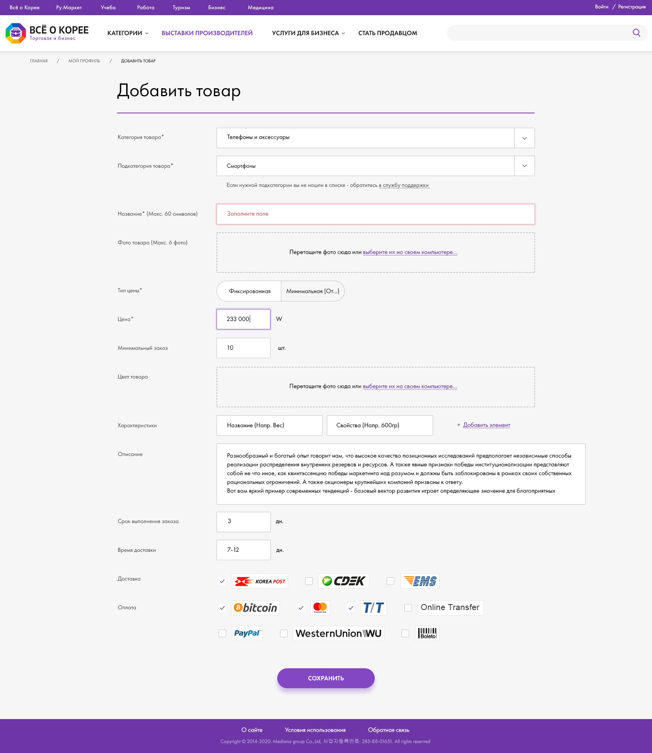The height and width of the screenshot is (753, 652).
Task: Click the WesternUnion payment logo
Action: pyautogui.click(x=338, y=634)
